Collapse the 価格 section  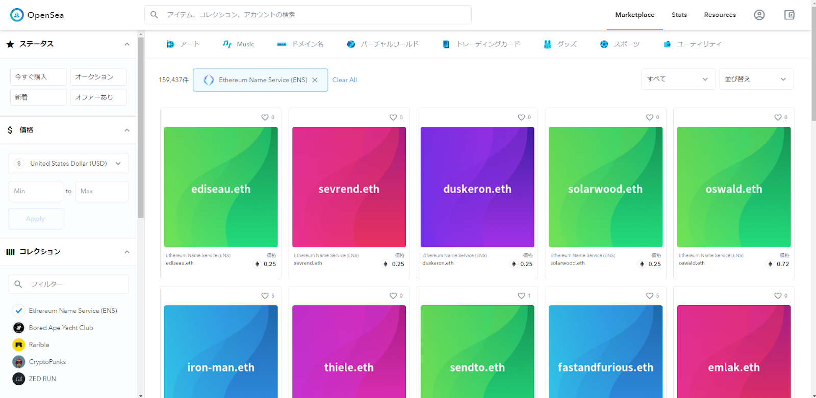[127, 130]
